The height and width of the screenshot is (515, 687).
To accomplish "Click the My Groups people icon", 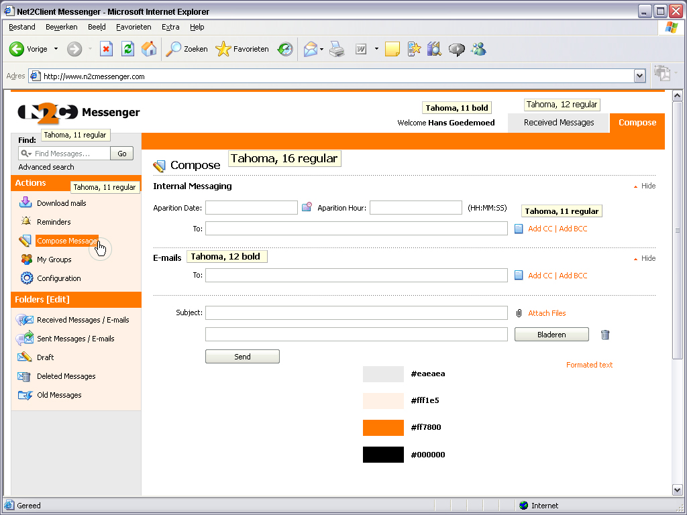I will [x=26, y=260].
